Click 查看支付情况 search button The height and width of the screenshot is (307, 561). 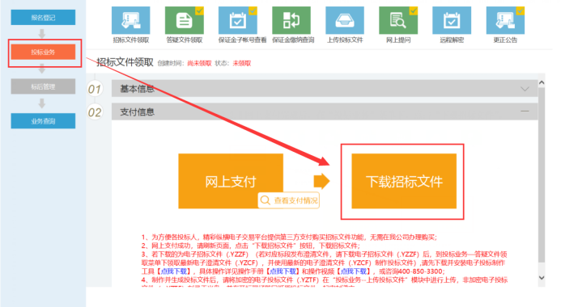[x=289, y=200]
